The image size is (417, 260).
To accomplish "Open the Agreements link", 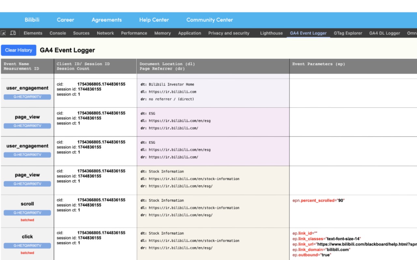I will (x=107, y=20).
